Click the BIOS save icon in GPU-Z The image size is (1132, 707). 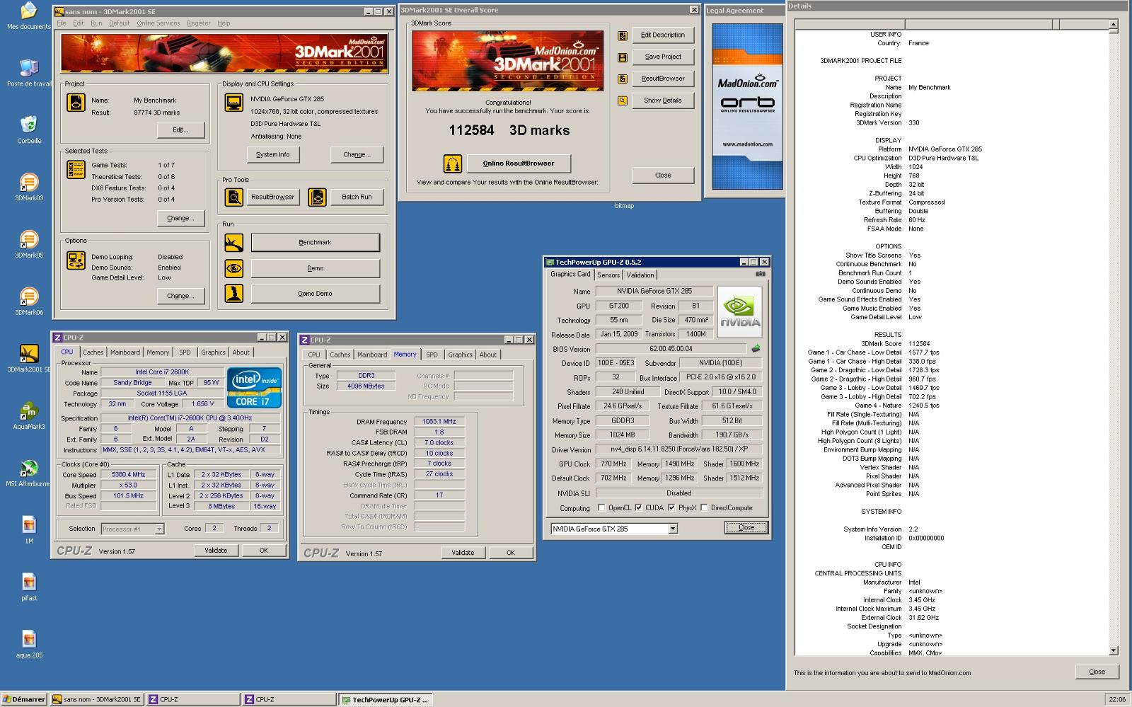[756, 349]
